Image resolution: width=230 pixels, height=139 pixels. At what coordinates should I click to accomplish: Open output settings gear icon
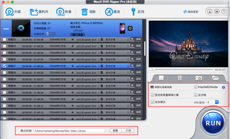[x=130, y=28]
